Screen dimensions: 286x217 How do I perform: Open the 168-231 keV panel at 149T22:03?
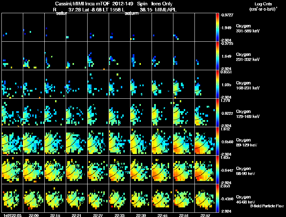pyautogui.click(x=12, y=84)
